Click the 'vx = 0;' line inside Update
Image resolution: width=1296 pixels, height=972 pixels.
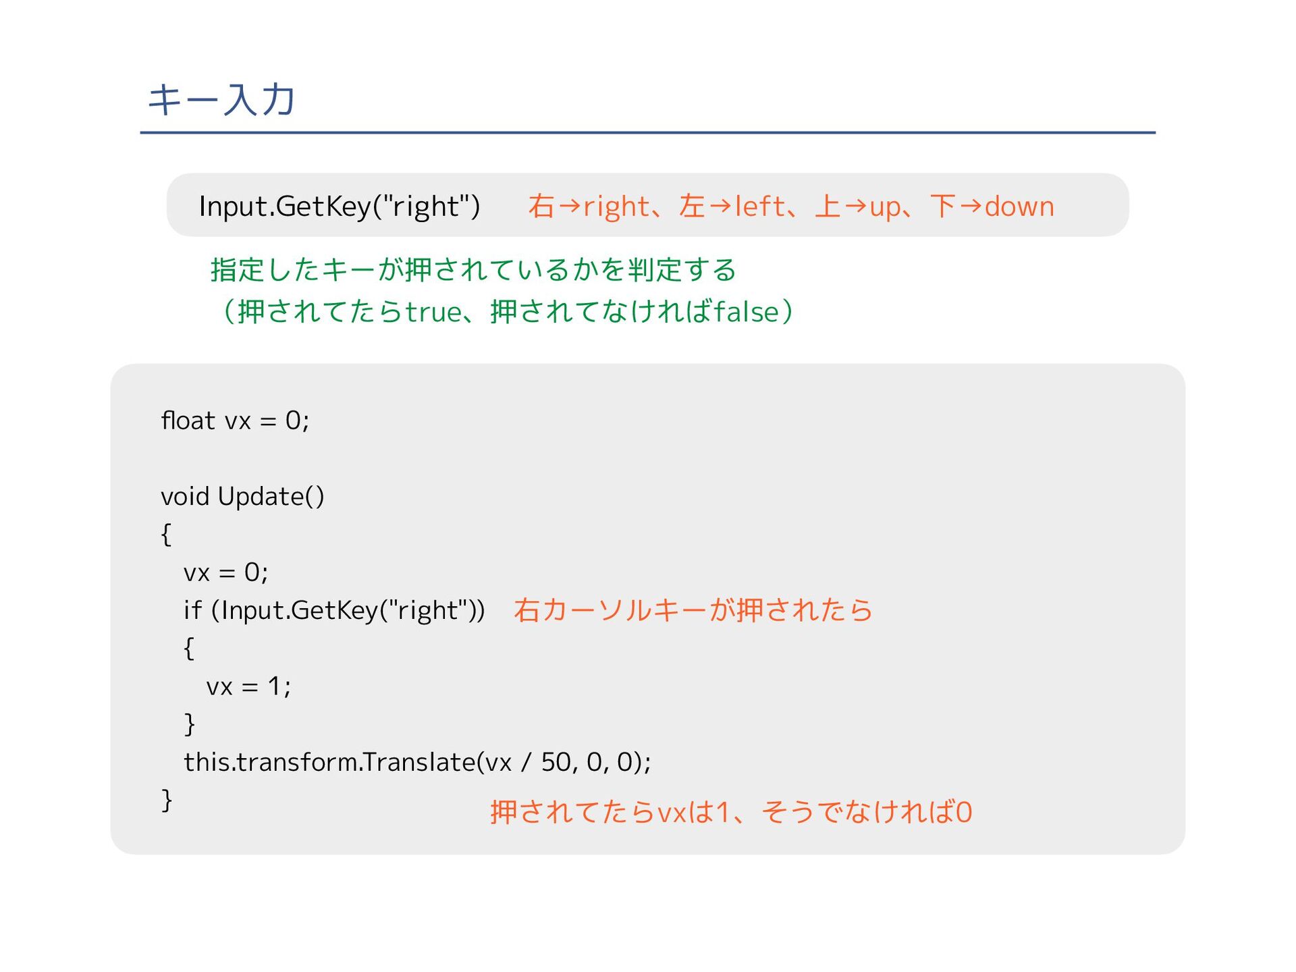click(x=225, y=572)
